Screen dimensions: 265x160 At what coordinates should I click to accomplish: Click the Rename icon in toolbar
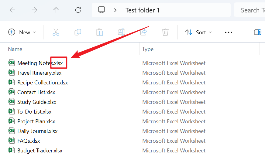pyautogui.click(x=122, y=32)
